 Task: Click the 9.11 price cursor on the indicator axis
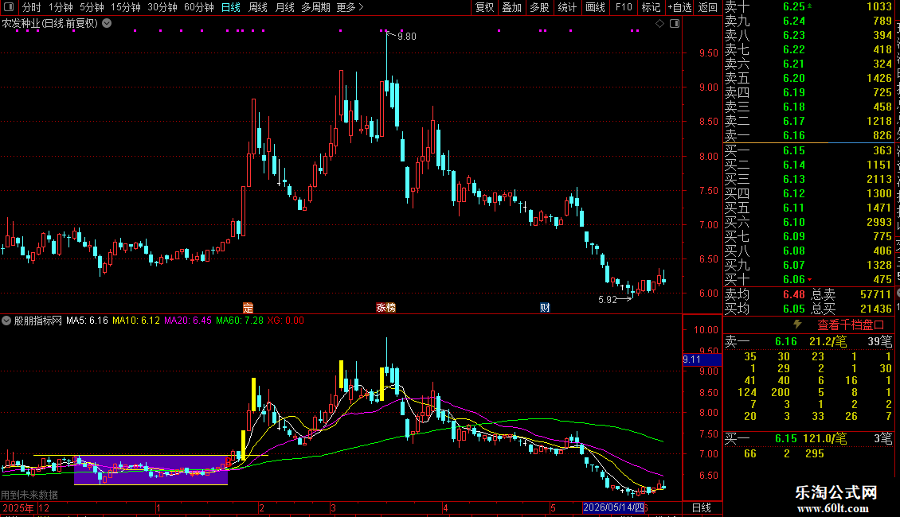(x=702, y=360)
